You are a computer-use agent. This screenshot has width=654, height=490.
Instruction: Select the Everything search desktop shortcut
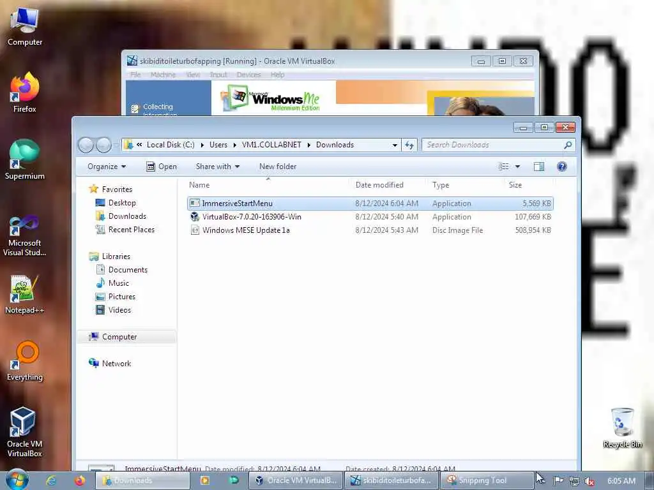(x=25, y=361)
